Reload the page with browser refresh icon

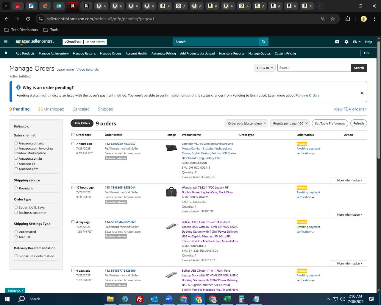(x=28, y=19)
